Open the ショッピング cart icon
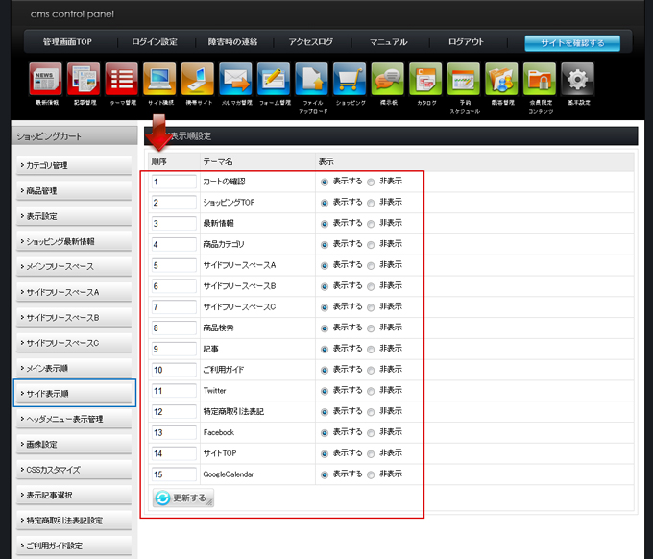 coord(349,79)
